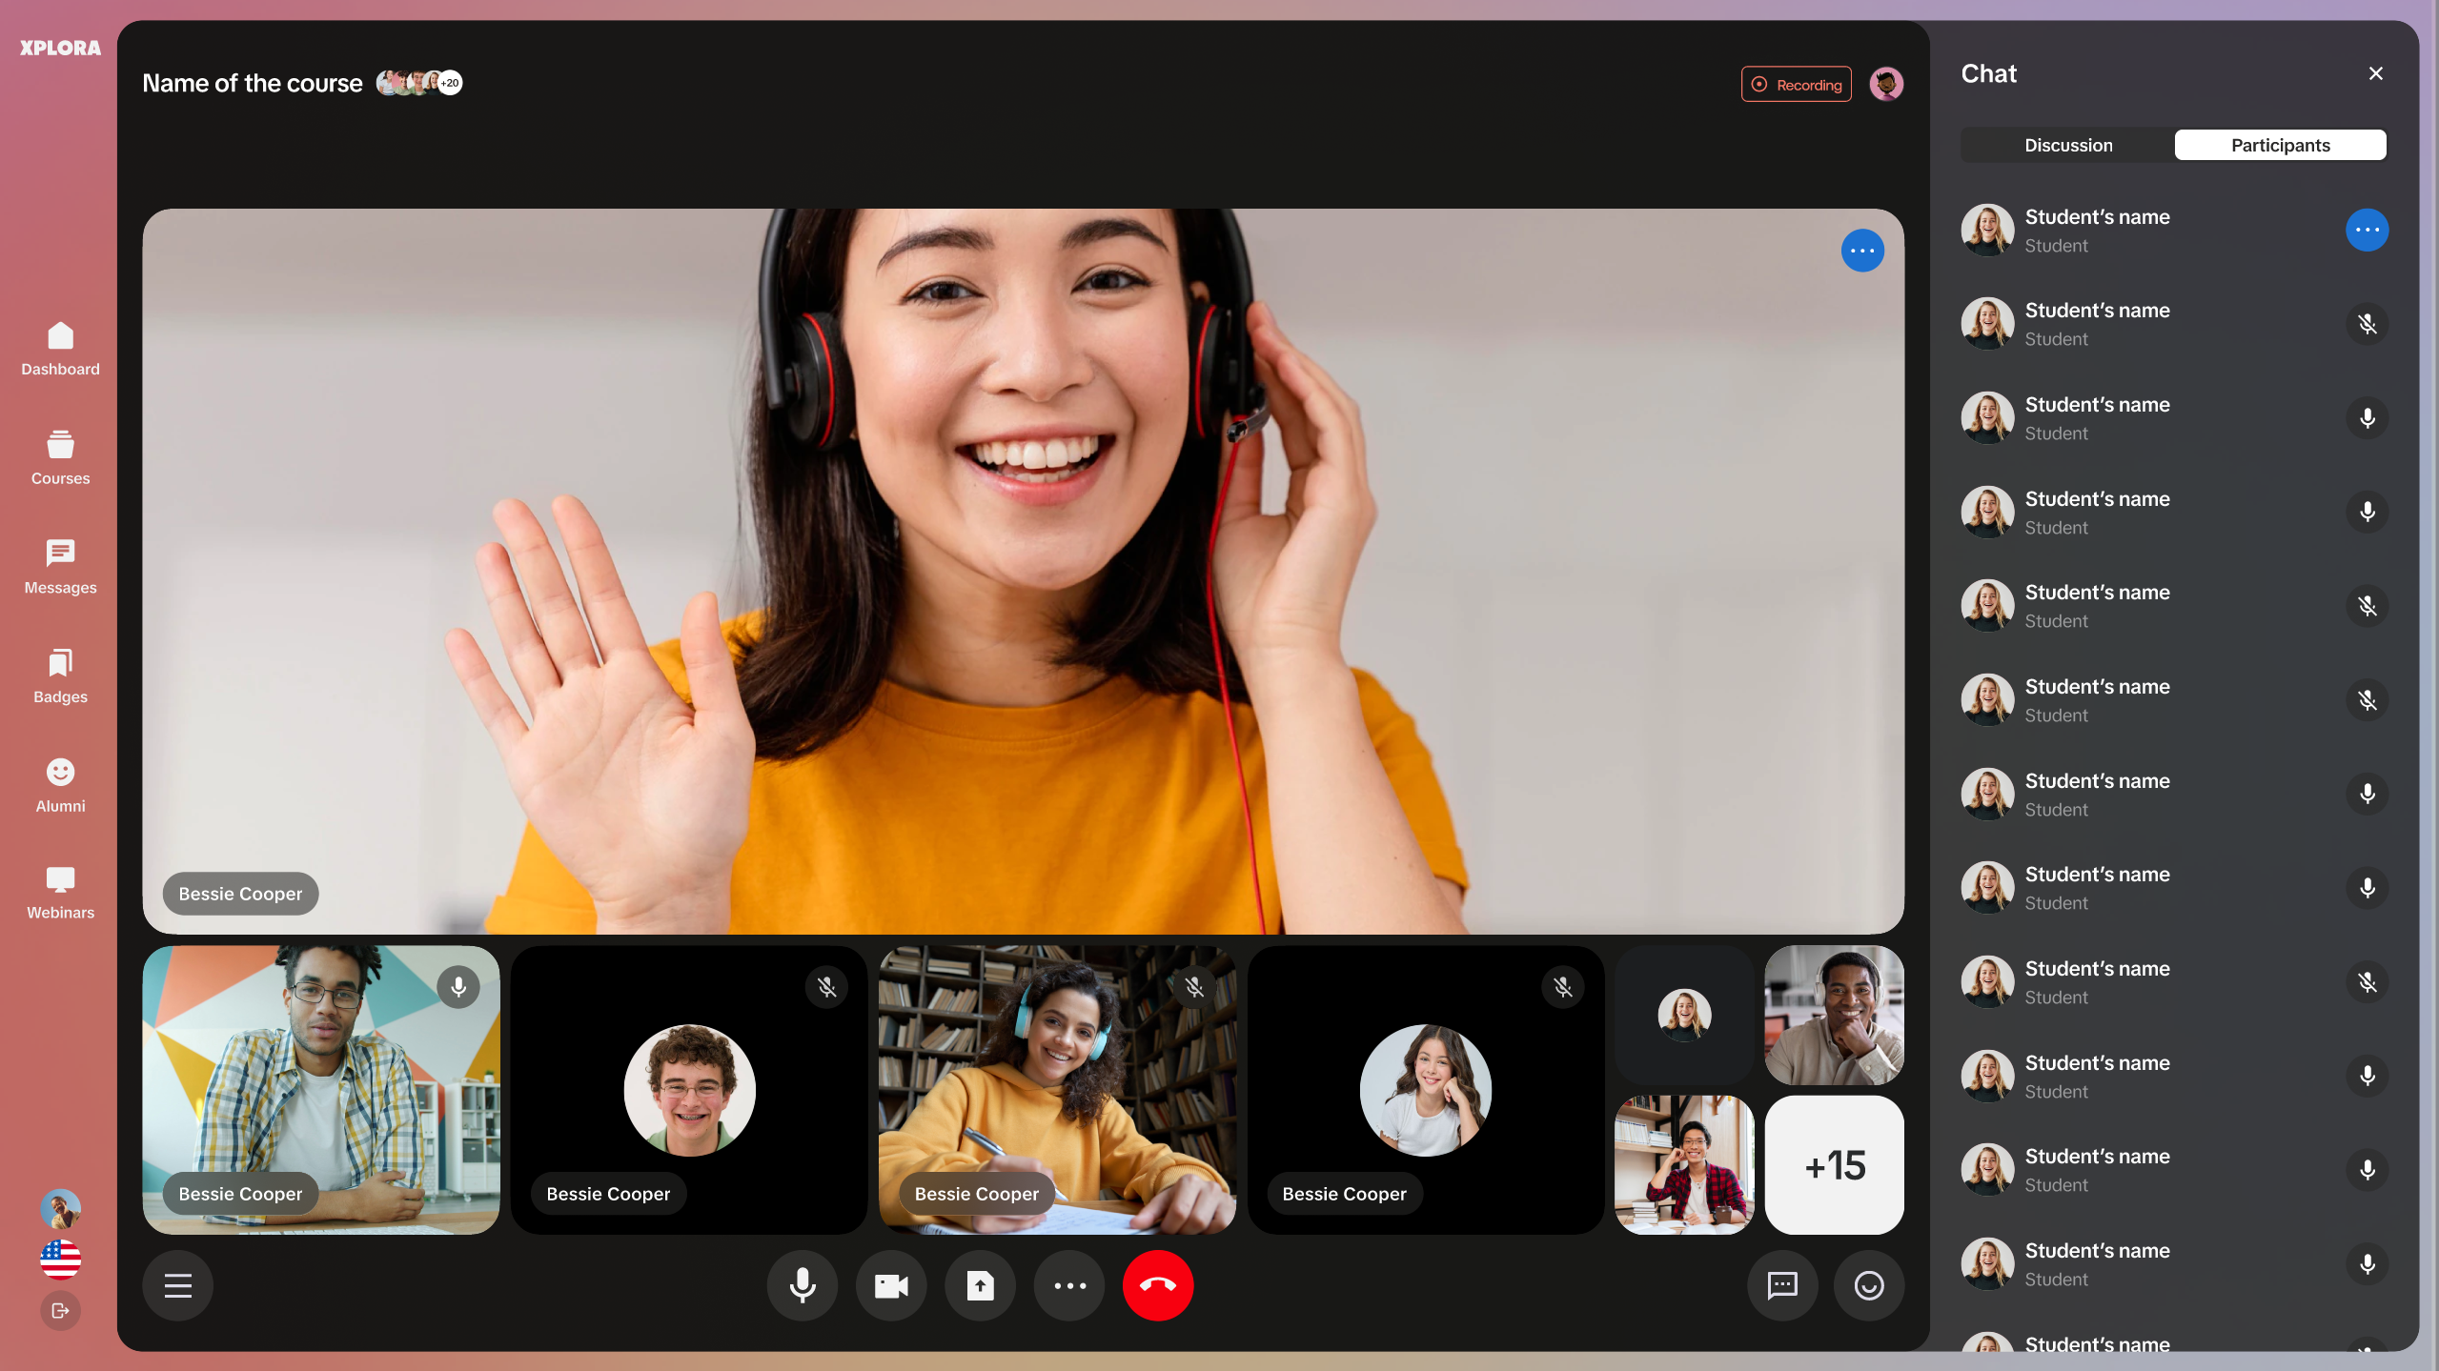Unmute the curly-haired boy avatar tile

coord(827,987)
